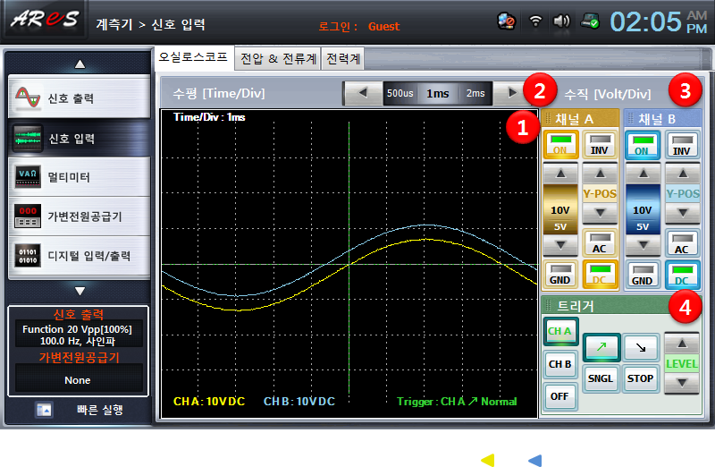Click the Channel A 10V scale display
The height and width of the screenshot is (467, 715).
click(560, 210)
